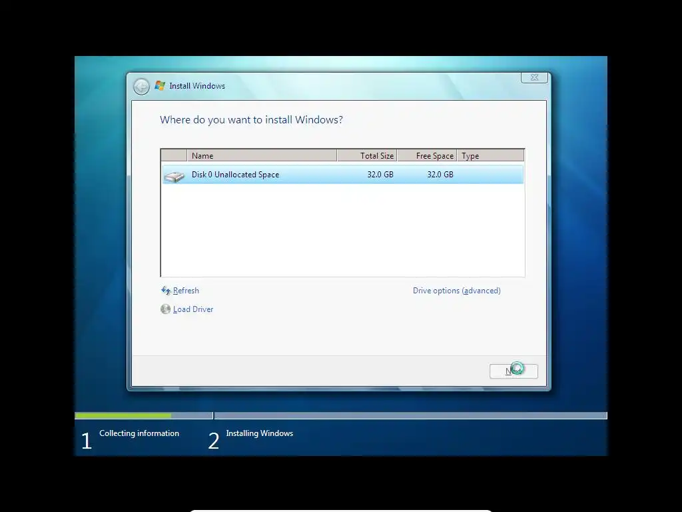682x512 pixels.
Task: Select the Disk 0 Unallocated Space row
Action: (343, 175)
